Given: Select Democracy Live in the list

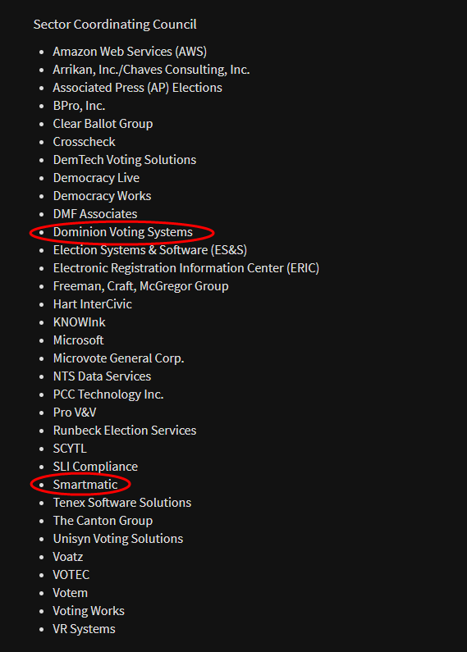Looking at the screenshot, I should coord(96,177).
